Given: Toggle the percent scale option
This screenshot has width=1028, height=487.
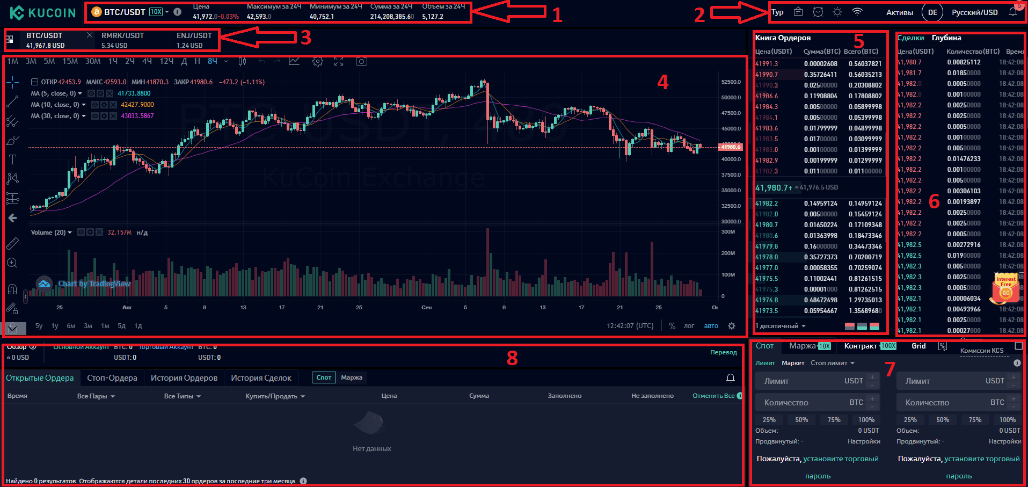Looking at the screenshot, I should 672,326.
